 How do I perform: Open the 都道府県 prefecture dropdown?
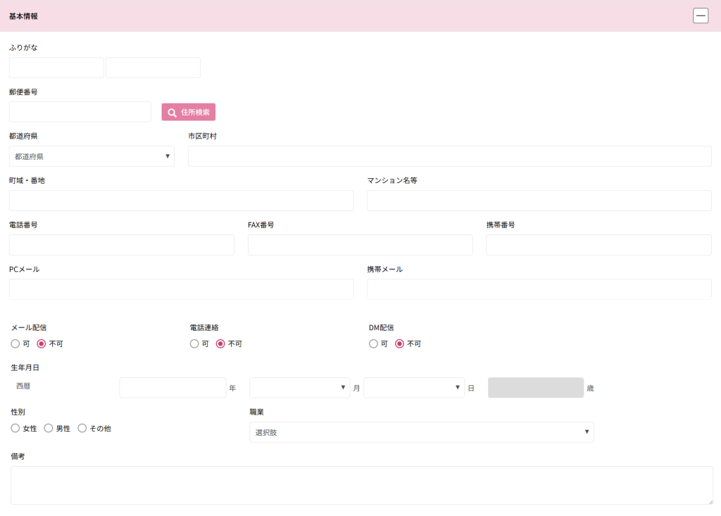click(x=92, y=156)
